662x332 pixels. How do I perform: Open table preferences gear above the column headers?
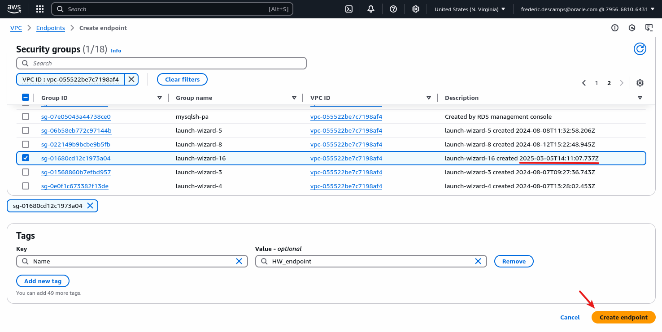tap(640, 82)
